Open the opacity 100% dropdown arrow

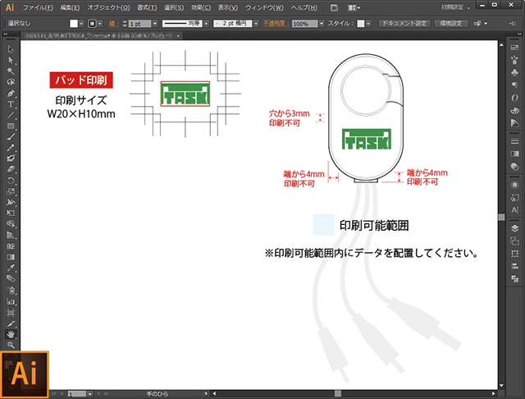322,24
